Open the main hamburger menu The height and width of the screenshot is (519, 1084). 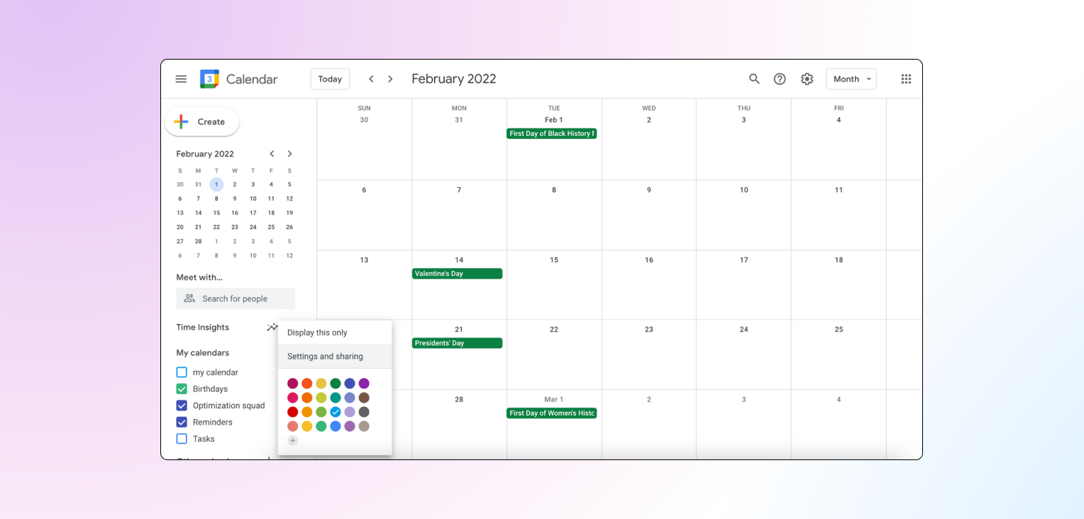click(x=181, y=79)
